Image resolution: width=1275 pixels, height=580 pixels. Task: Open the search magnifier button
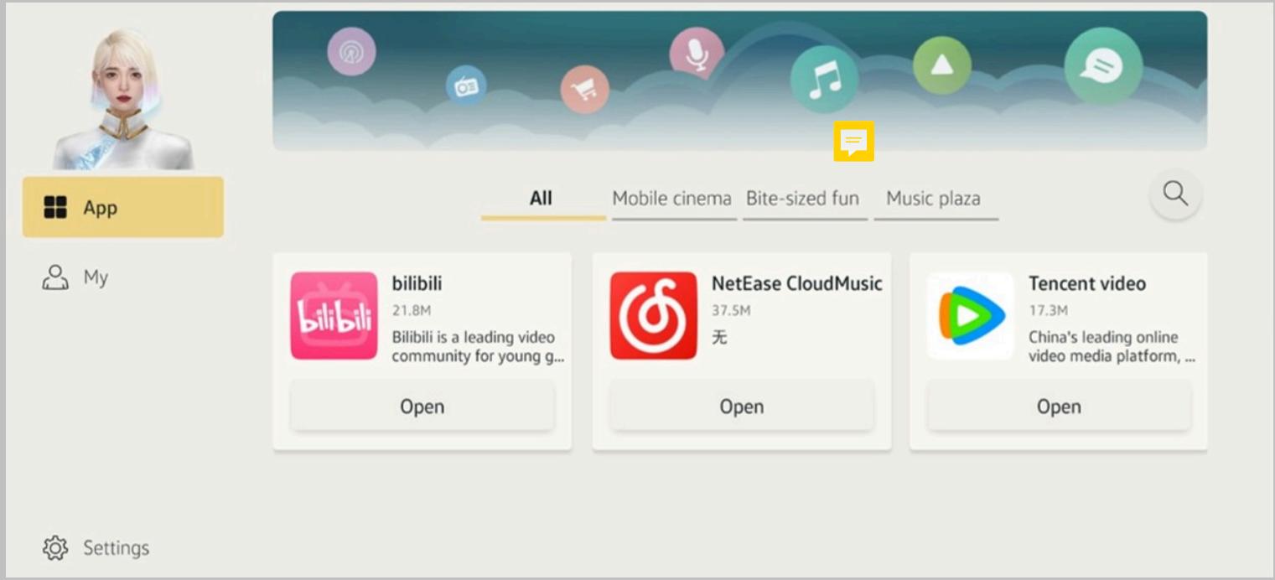point(1175,194)
